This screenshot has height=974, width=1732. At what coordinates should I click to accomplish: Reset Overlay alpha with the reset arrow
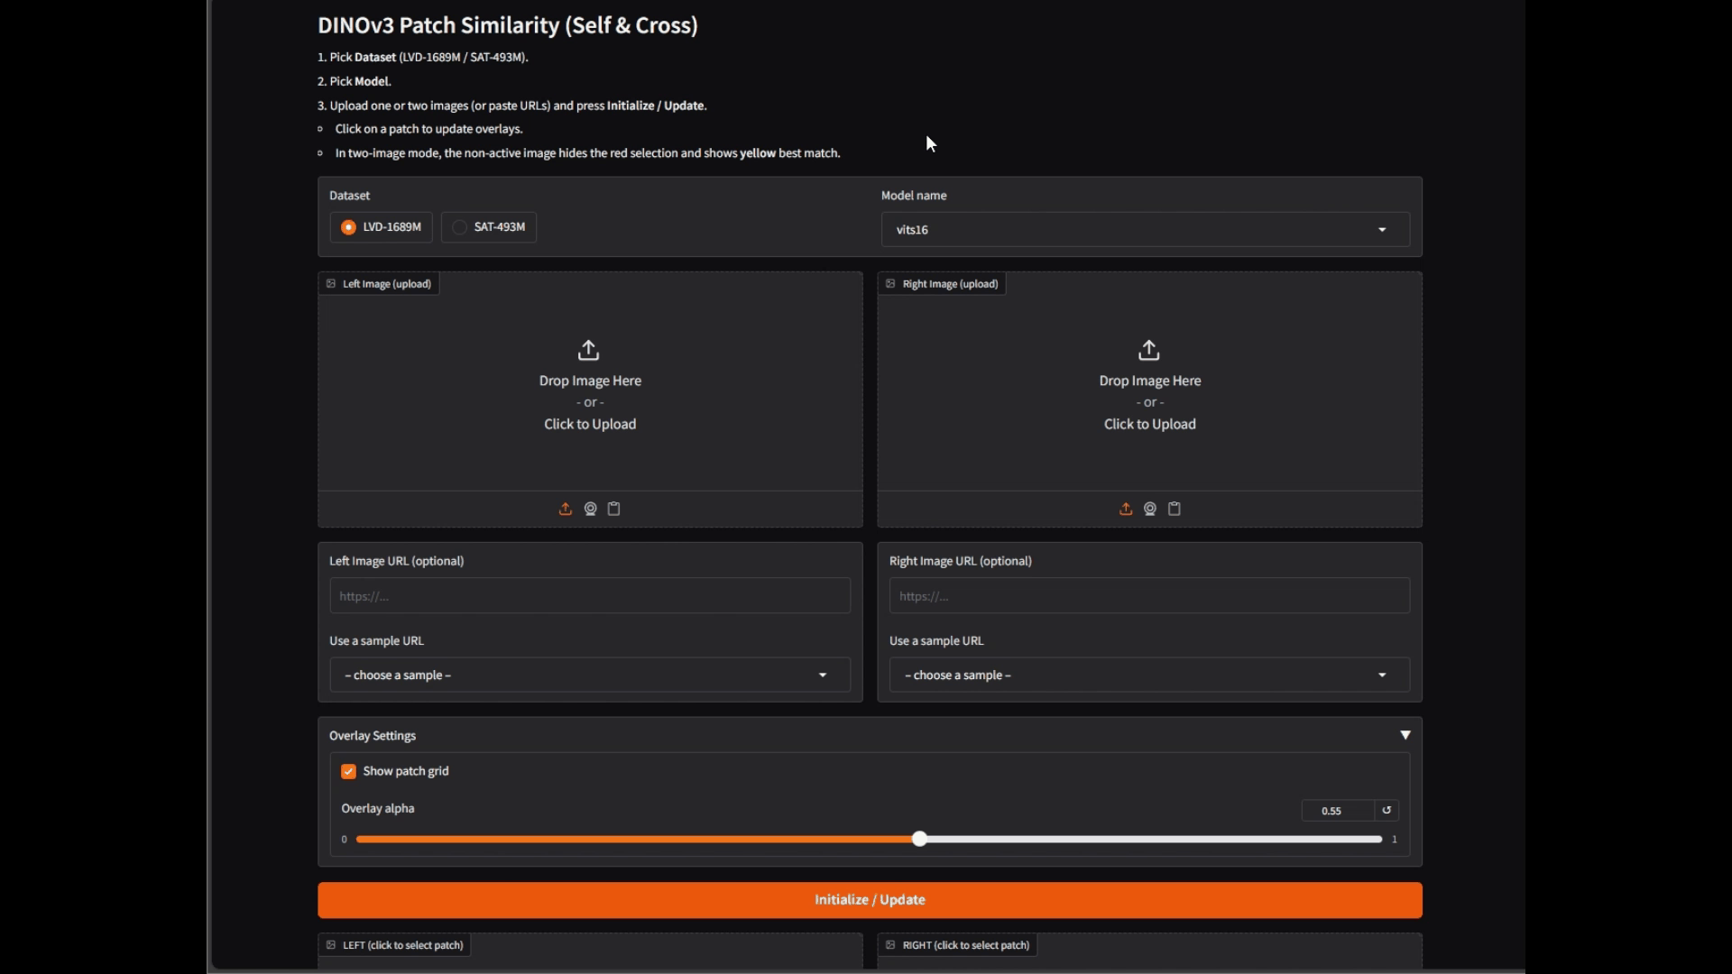coord(1387,810)
